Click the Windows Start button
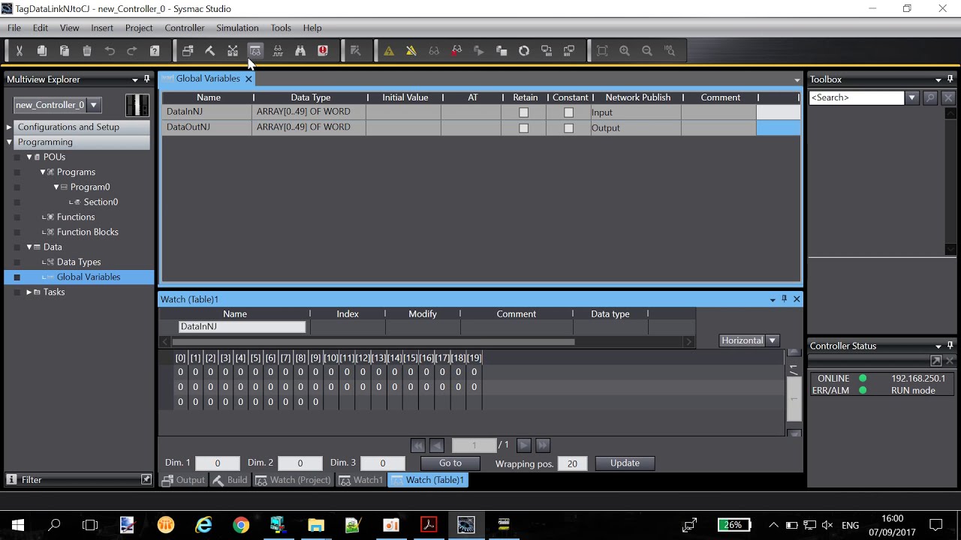This screenshot has width=961, height=540. 18,525
